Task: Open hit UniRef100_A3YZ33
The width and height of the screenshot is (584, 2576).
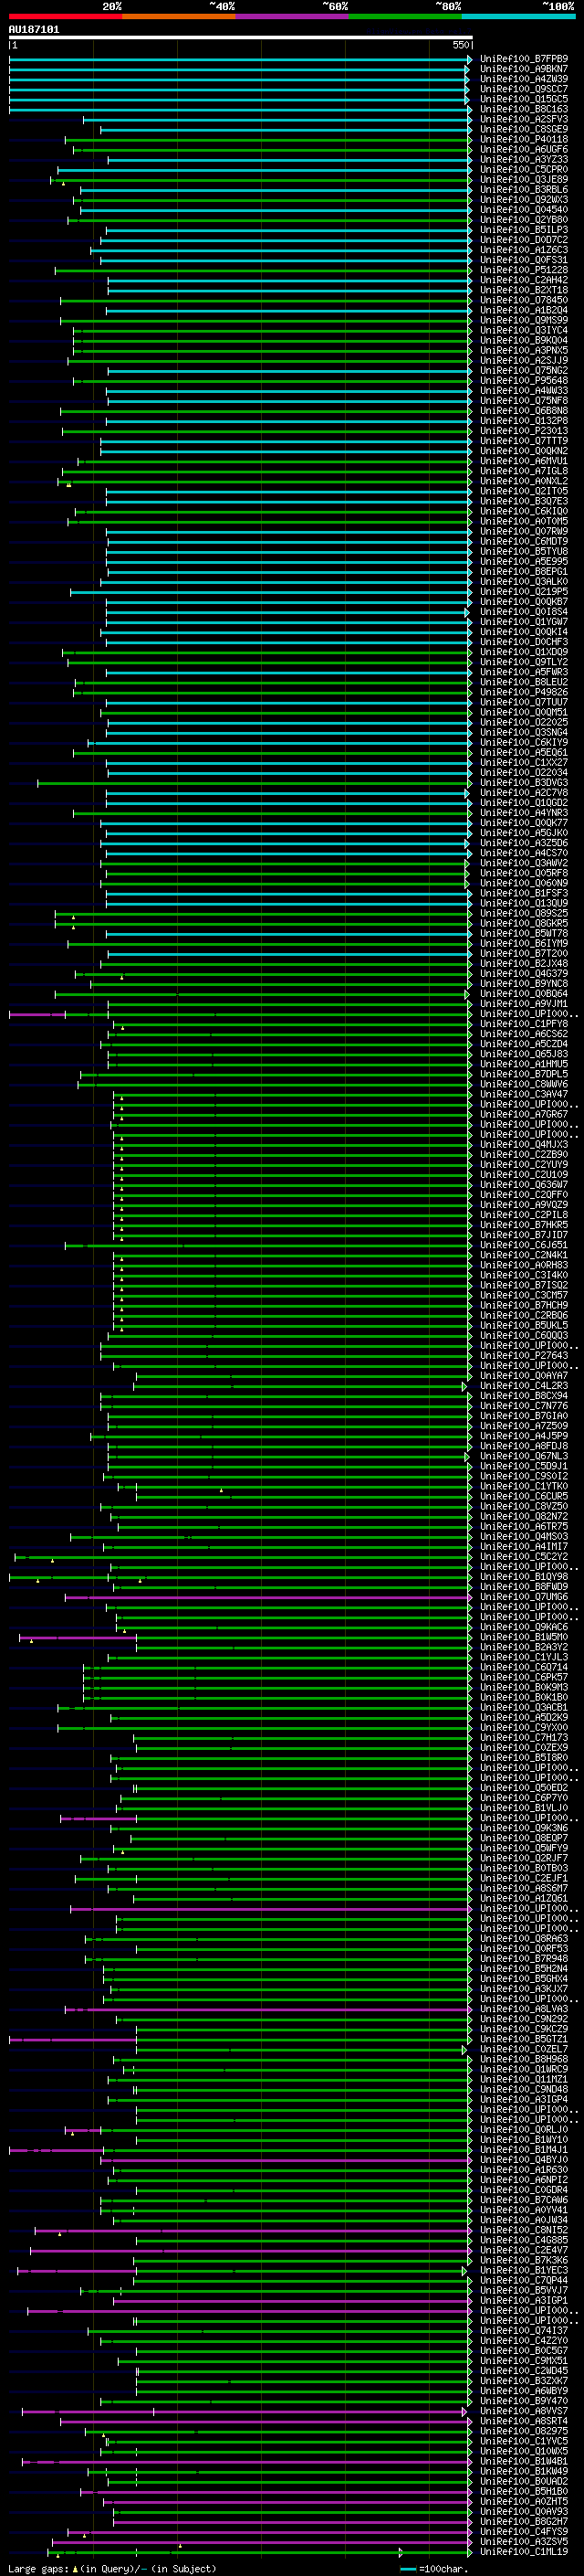Action: [524, 160]
